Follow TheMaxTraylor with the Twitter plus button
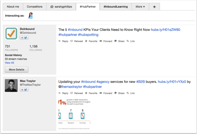197x134 pixels. [24, 90]
